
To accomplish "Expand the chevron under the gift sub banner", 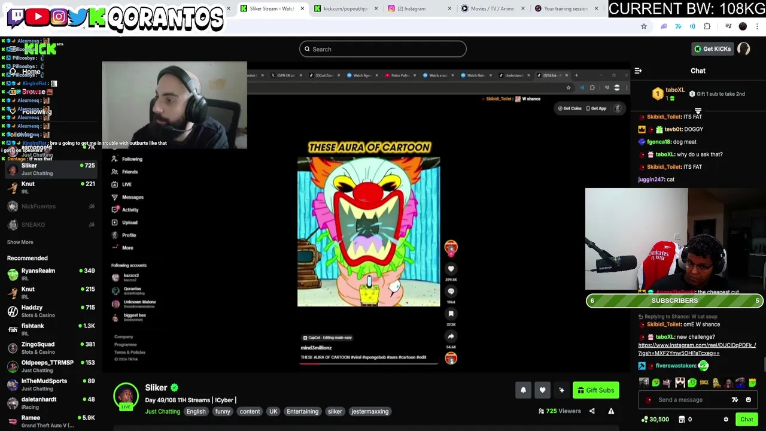I will (x=698, y=111).
